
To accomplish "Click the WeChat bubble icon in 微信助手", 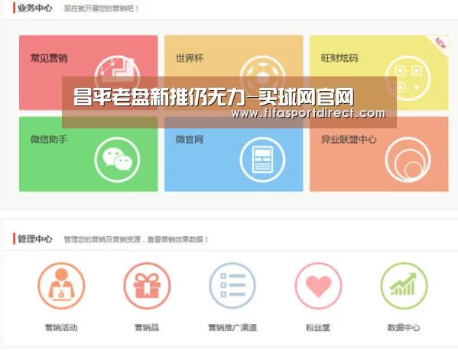I will point(117,160).
